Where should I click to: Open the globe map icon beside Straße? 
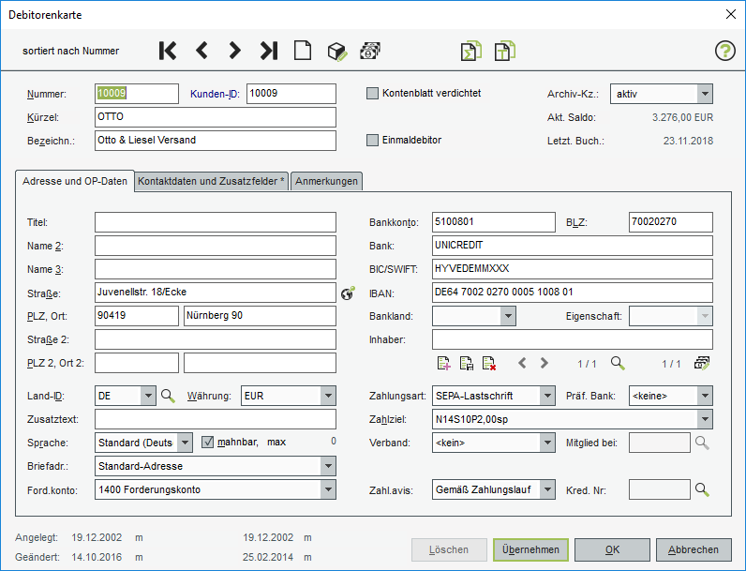pyautogui.click(x=348, y=293)
